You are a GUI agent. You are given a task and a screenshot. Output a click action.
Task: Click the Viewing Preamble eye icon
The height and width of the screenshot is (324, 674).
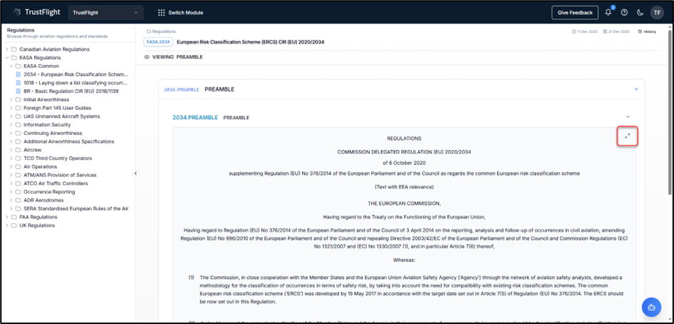[x=146, y=56]
